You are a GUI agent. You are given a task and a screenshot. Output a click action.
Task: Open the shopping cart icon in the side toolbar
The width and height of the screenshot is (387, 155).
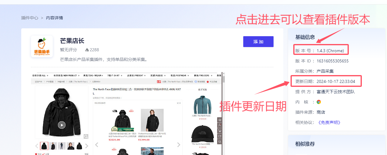tap(220, 131)
